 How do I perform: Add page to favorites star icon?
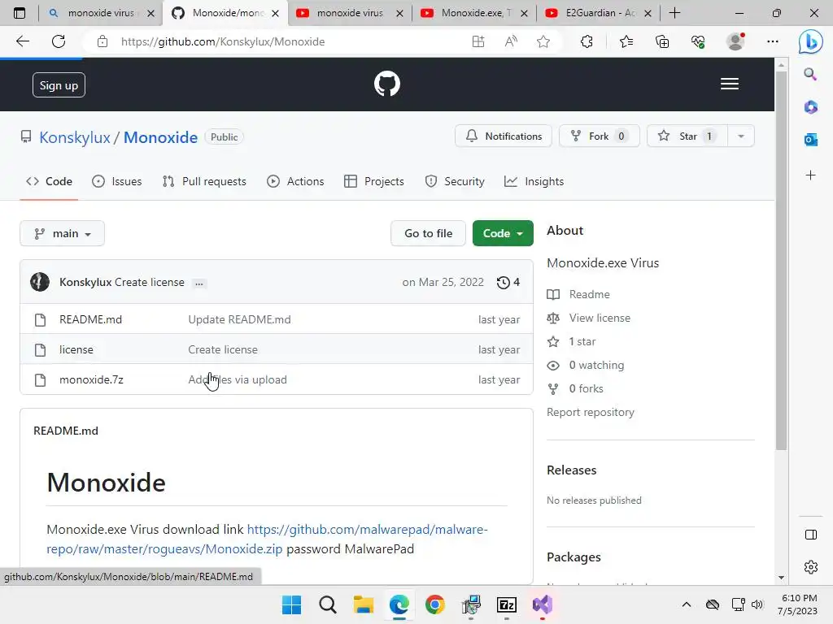(543, 41)
